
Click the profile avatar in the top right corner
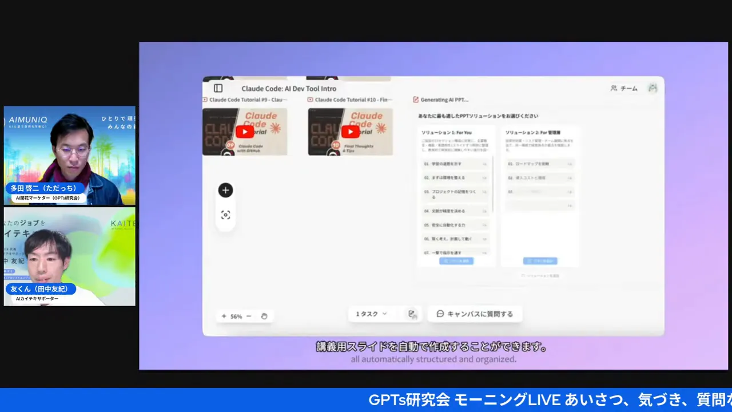click(653, 88)
